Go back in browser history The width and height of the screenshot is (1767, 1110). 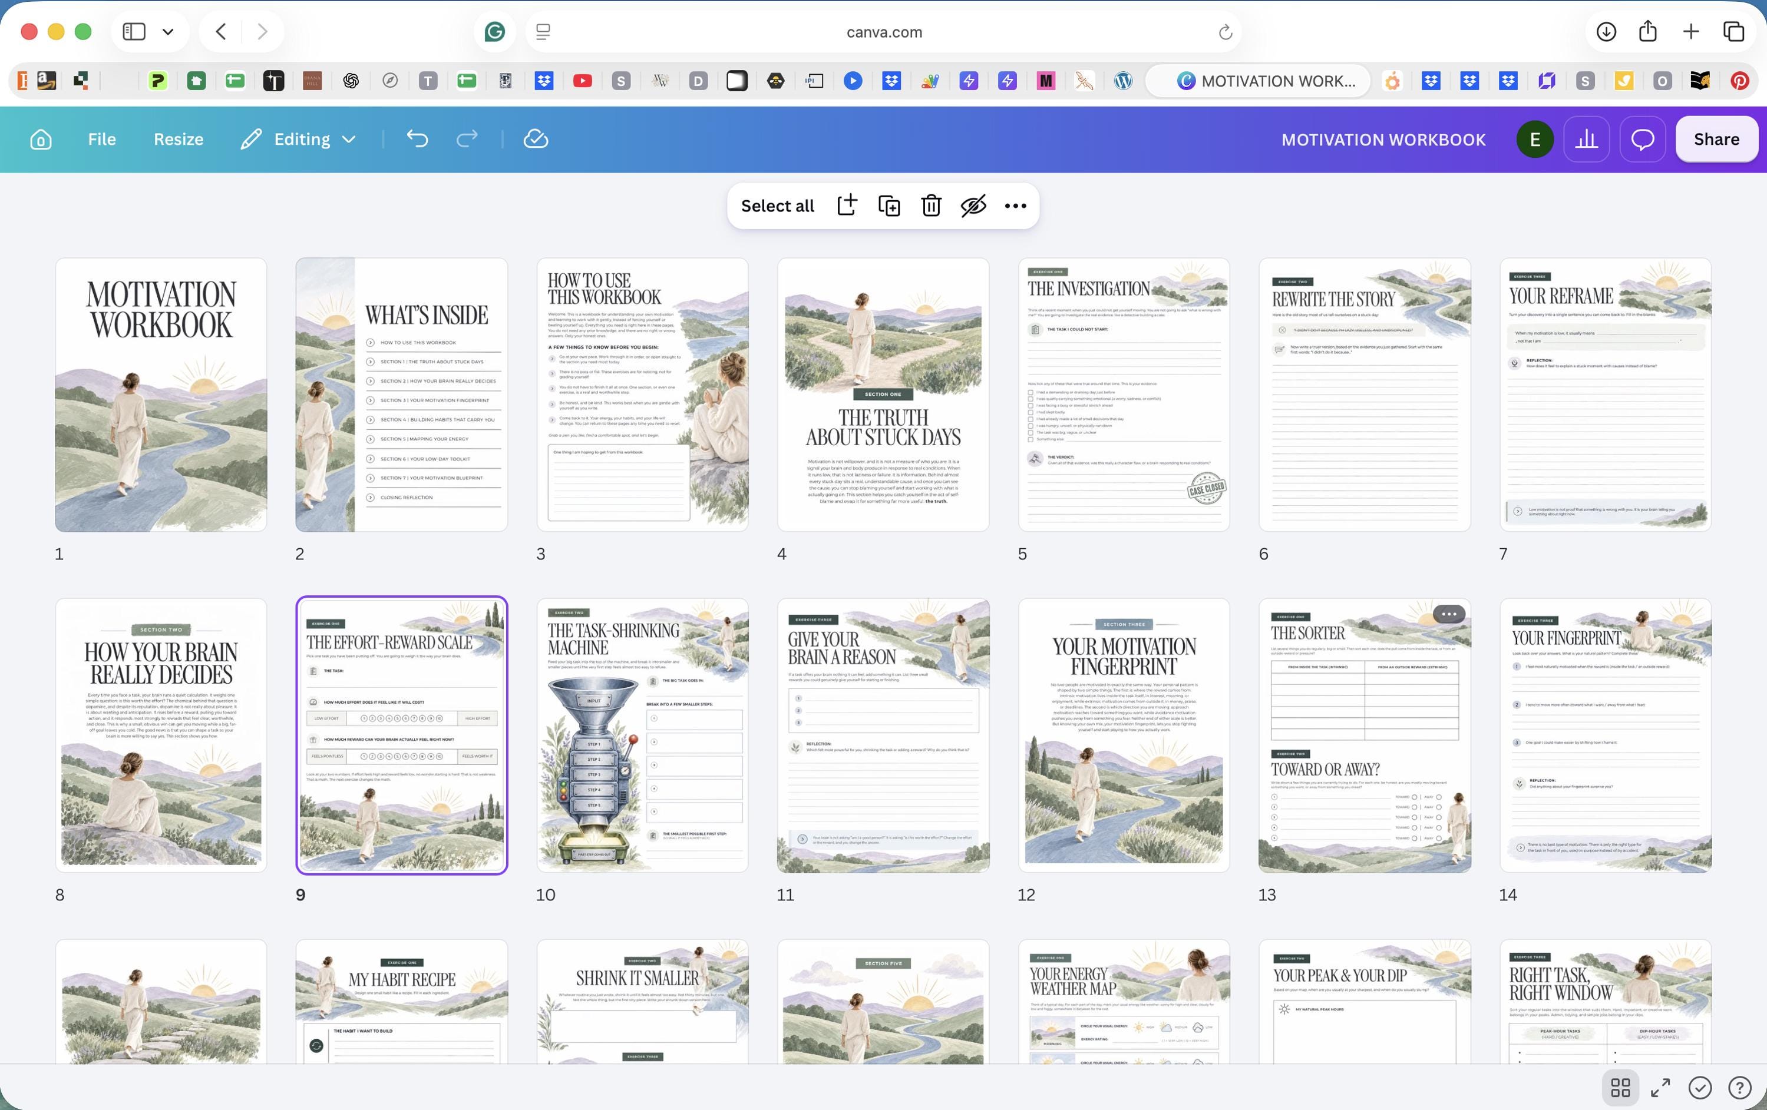(x=221, y=32)
